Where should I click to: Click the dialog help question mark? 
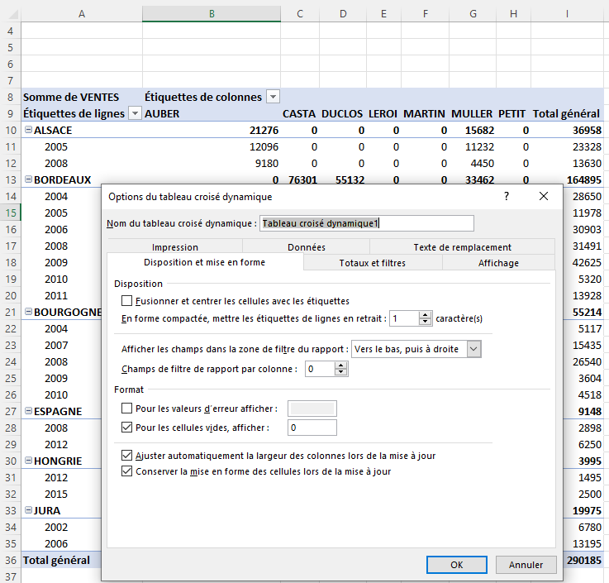(x=507, y=196)
